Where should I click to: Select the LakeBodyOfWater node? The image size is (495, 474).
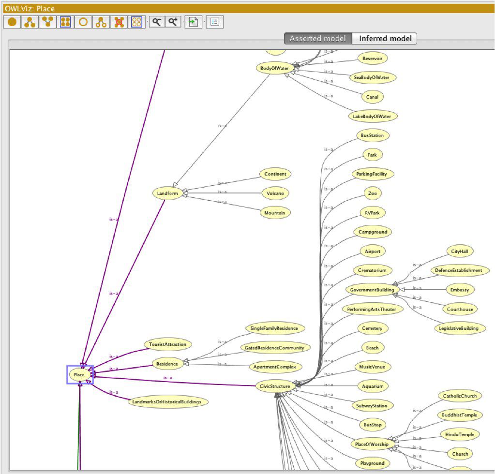click(x=372, y=117)
